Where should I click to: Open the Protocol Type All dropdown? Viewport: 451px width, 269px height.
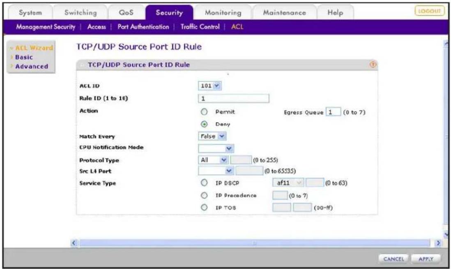[x=213, y=160]
